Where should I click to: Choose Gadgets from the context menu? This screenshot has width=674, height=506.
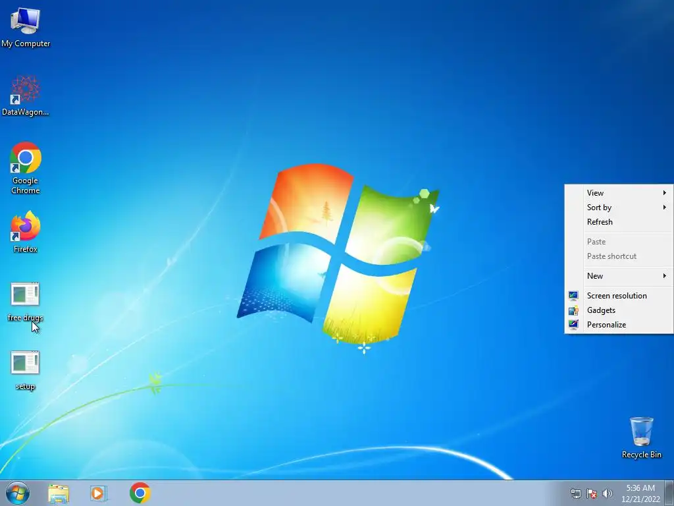pos(619,310)
